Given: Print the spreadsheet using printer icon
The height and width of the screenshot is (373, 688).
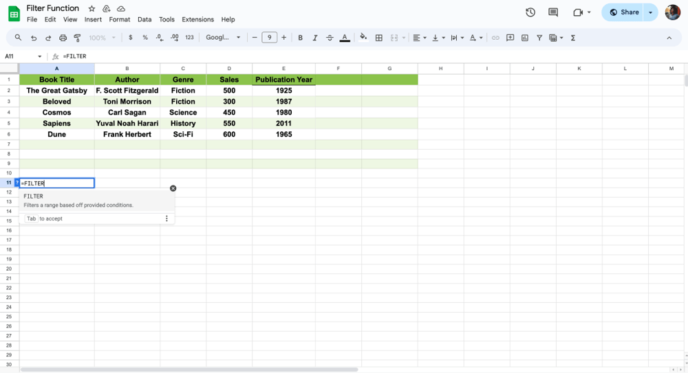Looking at the screenshot, I should [x=63, y=38].
